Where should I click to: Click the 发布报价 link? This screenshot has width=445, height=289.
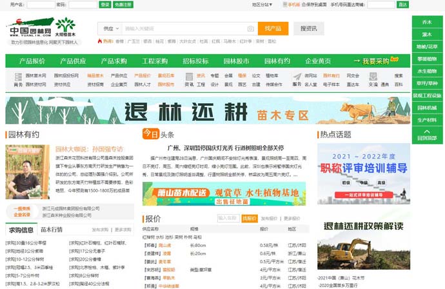pos(269,218)
